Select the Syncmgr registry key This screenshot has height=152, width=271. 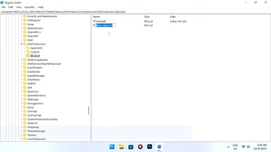32,111
